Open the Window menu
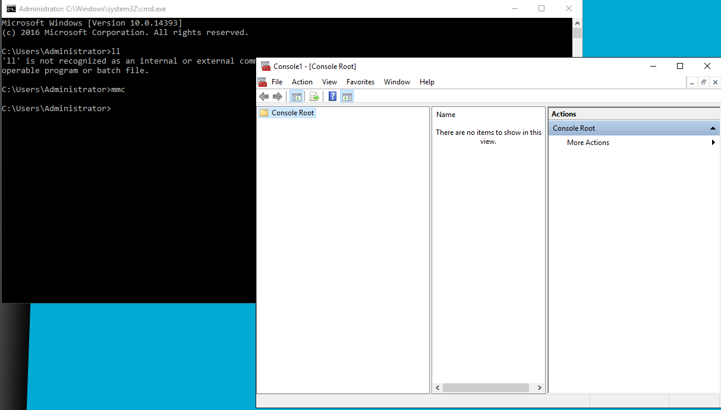 [397, 82]
